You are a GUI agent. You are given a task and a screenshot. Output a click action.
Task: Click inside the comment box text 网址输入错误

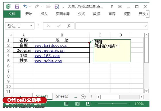click(x=106, y=46)
